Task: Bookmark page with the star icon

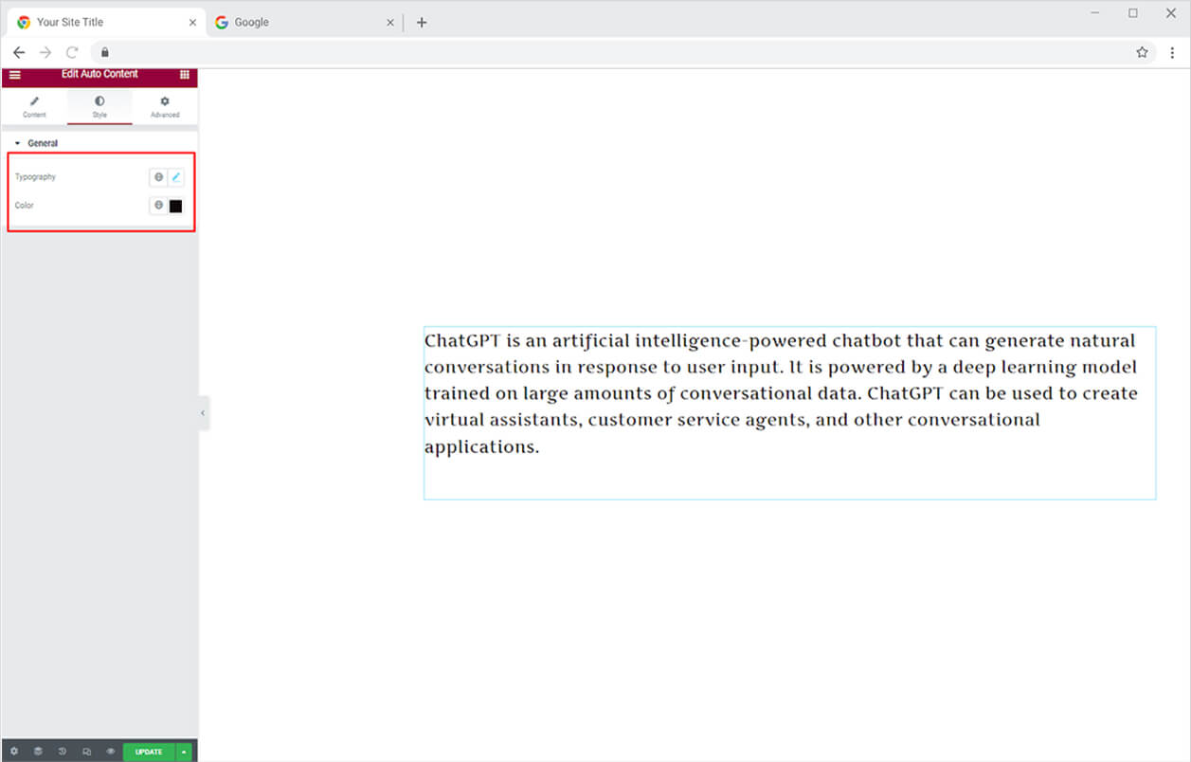Action: tap(1142, 52)
